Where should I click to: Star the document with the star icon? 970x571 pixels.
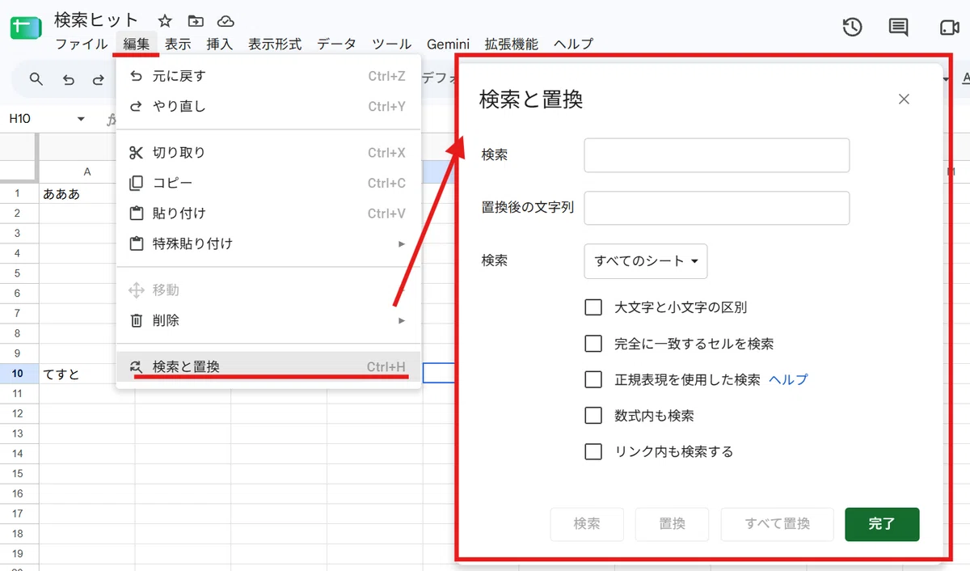pos(164,21)
